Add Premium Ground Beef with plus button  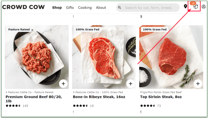click(63, 83)
